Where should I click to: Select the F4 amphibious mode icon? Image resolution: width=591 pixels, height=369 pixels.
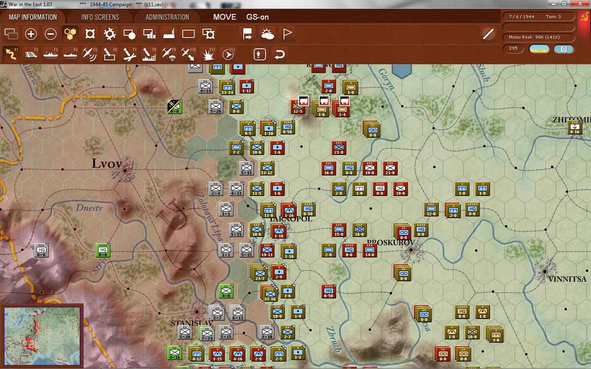[70, 54]
